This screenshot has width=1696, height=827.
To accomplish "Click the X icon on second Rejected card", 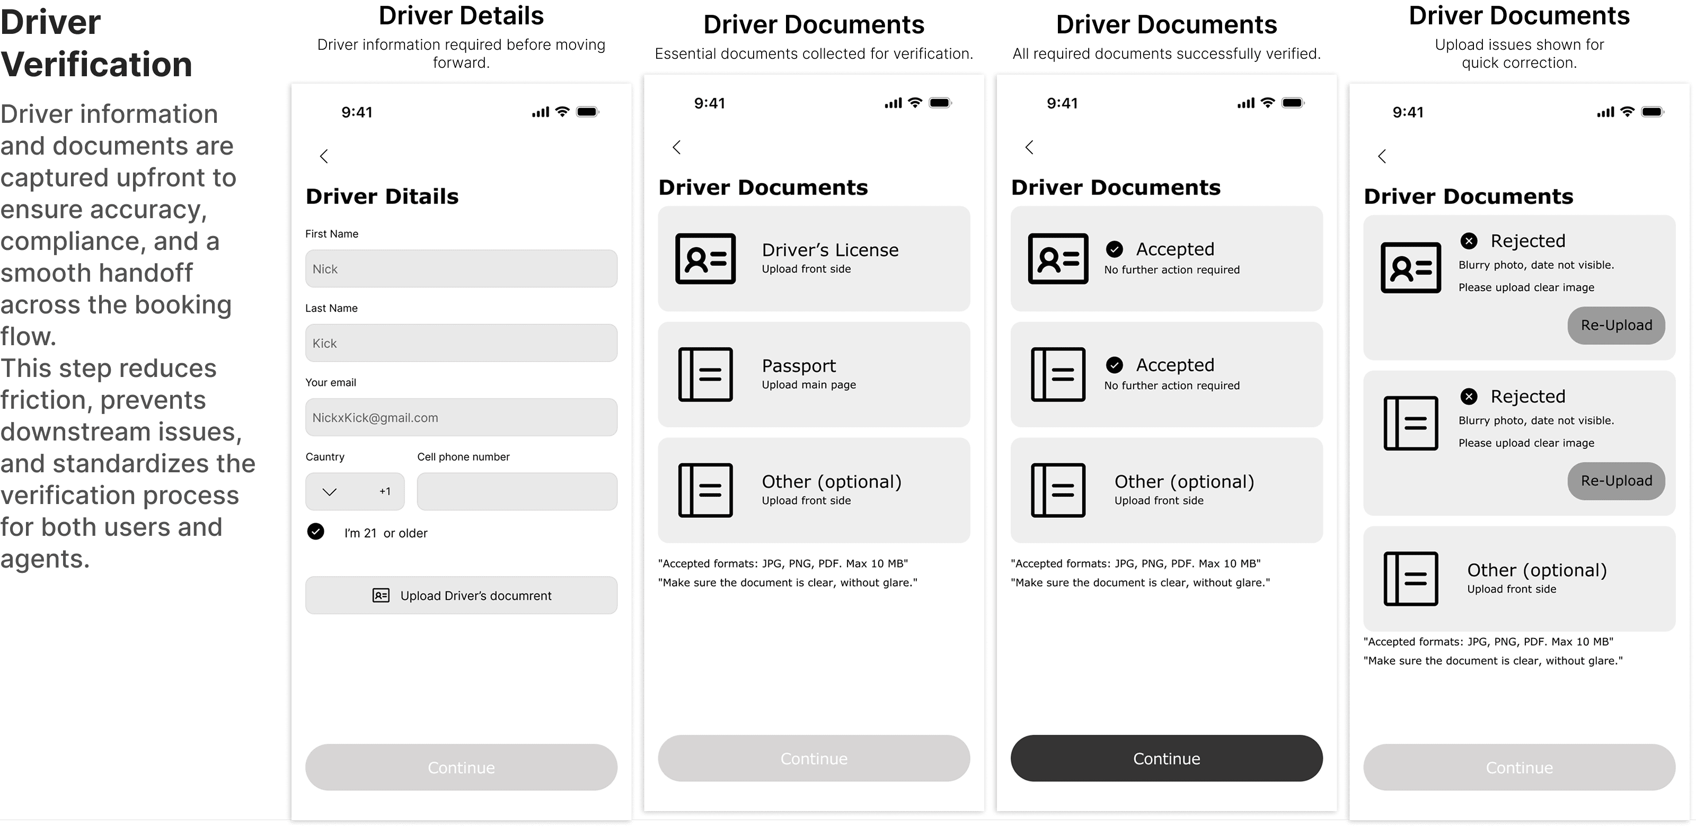I will (1469, 396).
